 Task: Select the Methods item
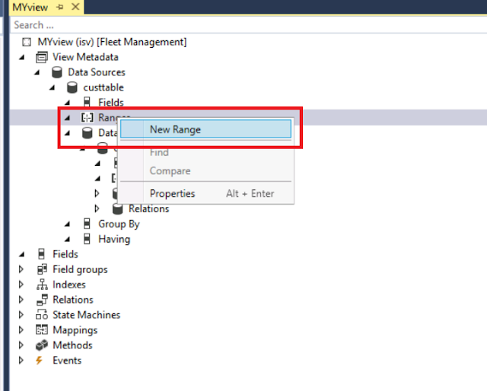(x=72, y=345)
